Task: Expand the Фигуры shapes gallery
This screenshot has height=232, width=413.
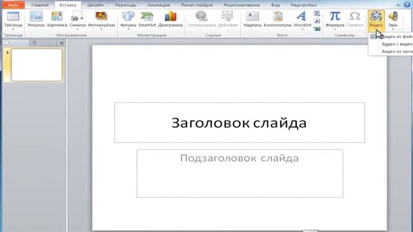Action: (128, 29)
